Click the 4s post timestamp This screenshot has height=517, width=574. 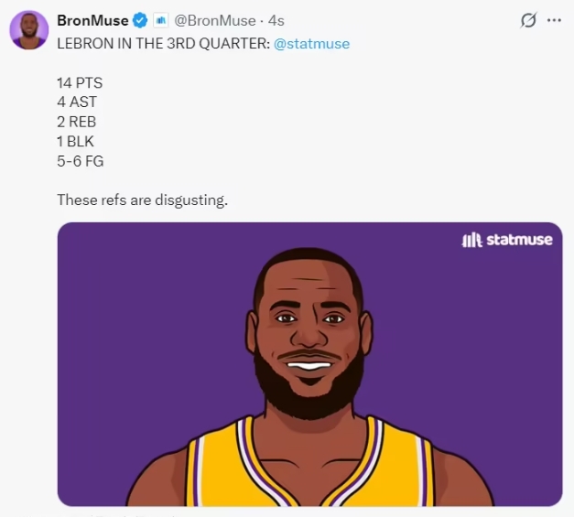(x=276, y=20)
